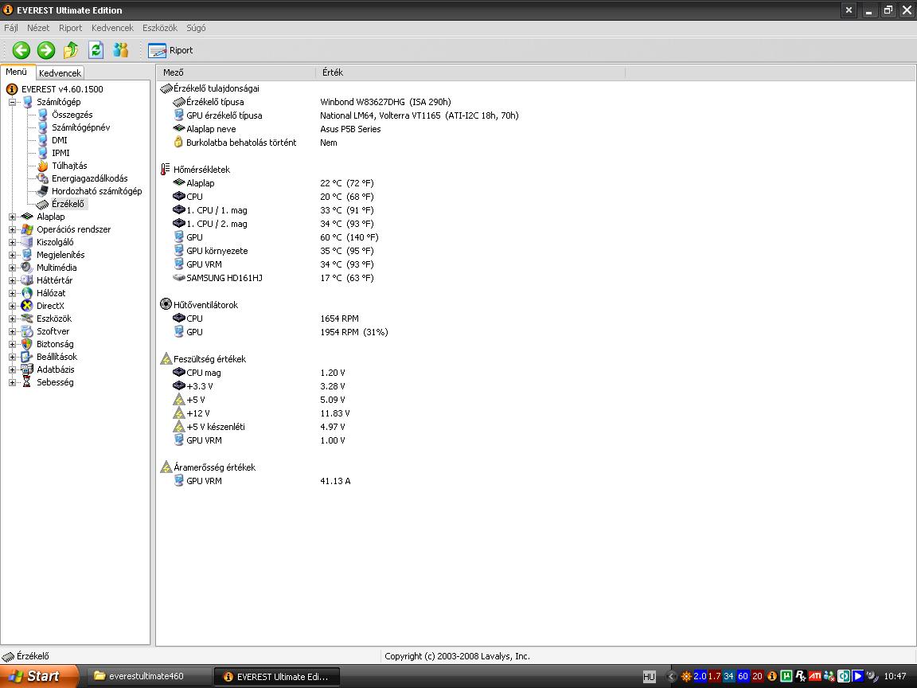This screenshot has height=688, width=917.
Task: Open the Windows Start button
Action: [40, 676]
